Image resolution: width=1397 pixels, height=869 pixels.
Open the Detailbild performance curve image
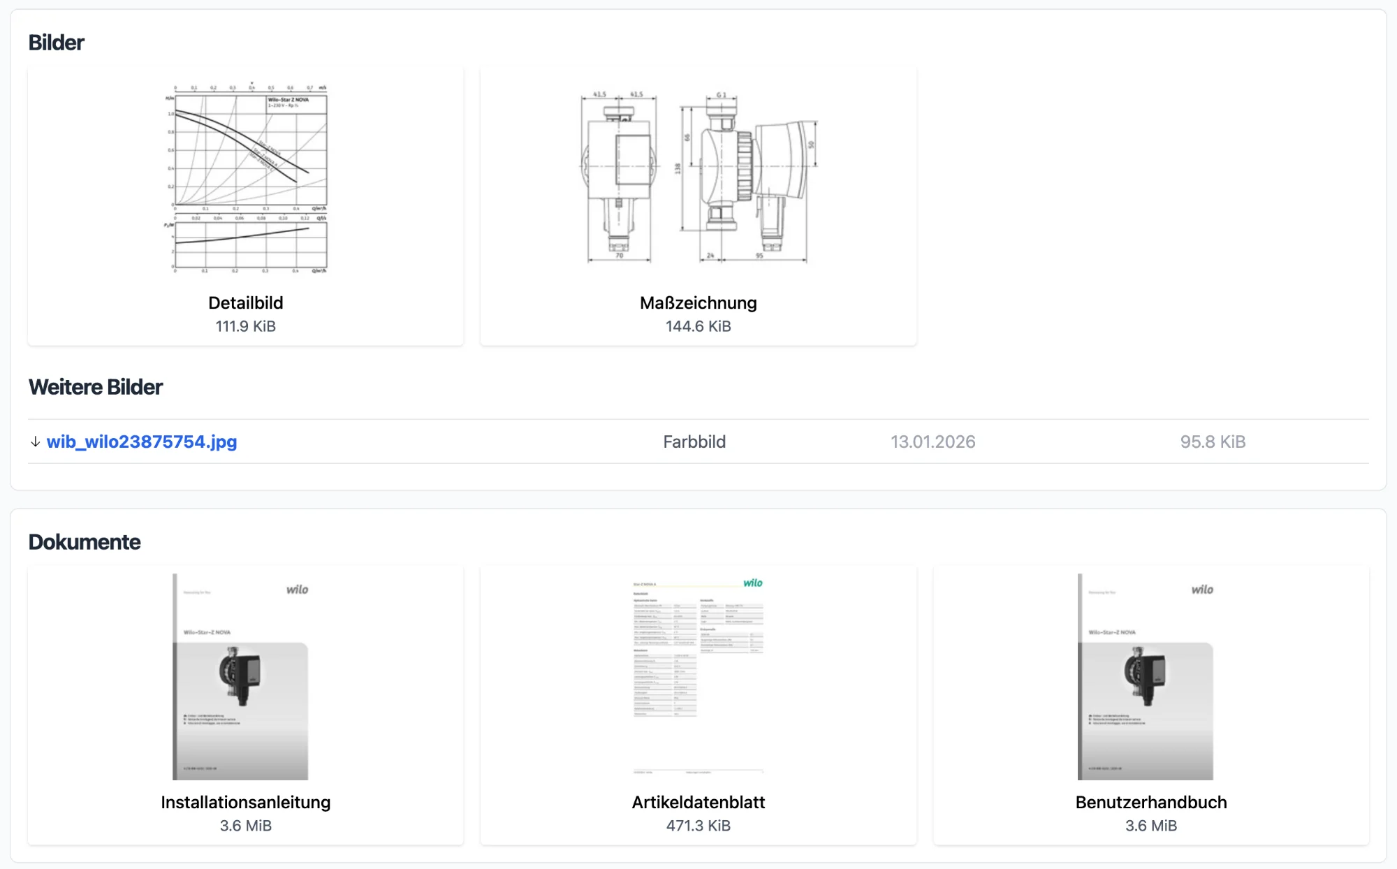tap(245, 176)
